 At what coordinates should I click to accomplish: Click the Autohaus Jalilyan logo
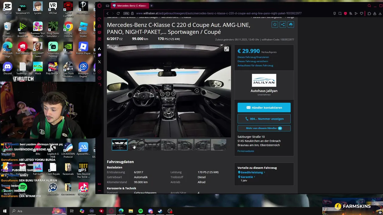(264, 80)
